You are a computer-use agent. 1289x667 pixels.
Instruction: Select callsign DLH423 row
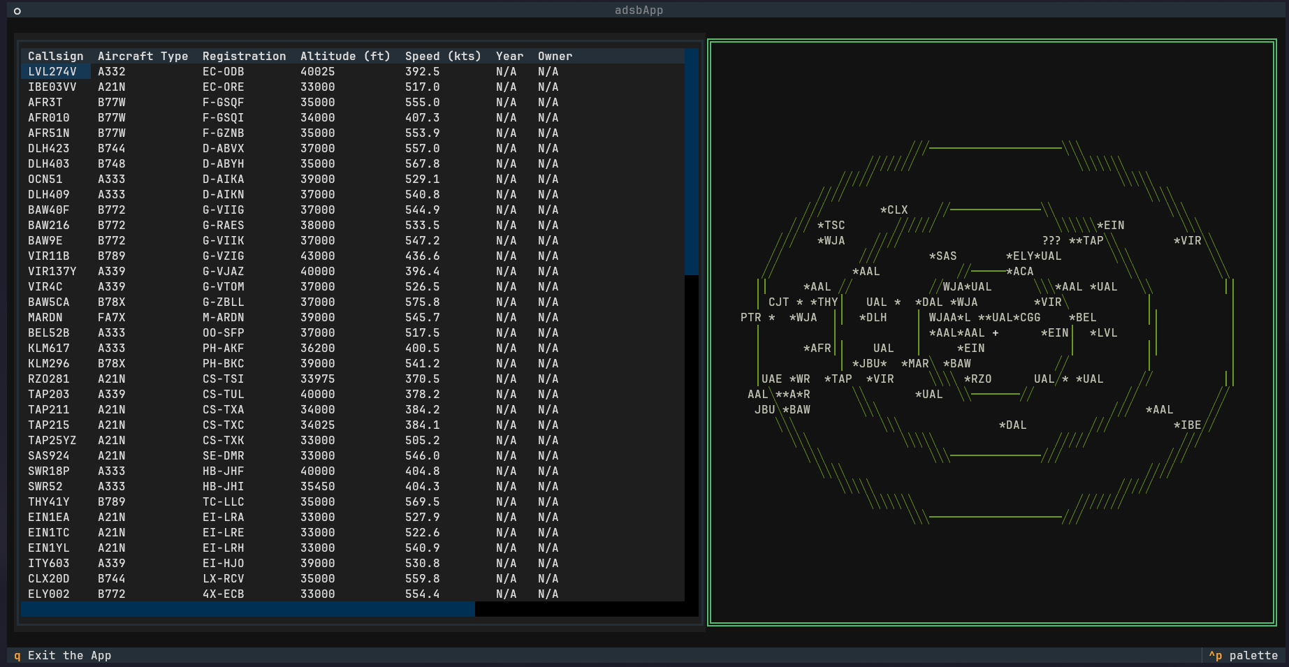pyautogui.click(x=353, y=148)
